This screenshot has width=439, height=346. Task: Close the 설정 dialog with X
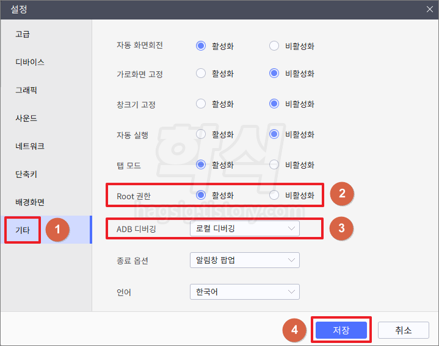pos(429,9)
